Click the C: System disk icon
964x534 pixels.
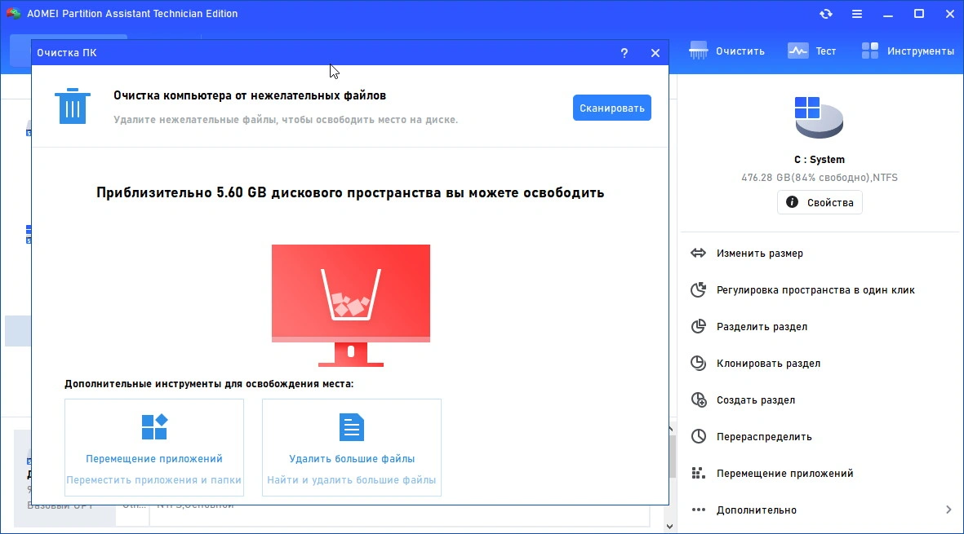[x=818, y=117]
